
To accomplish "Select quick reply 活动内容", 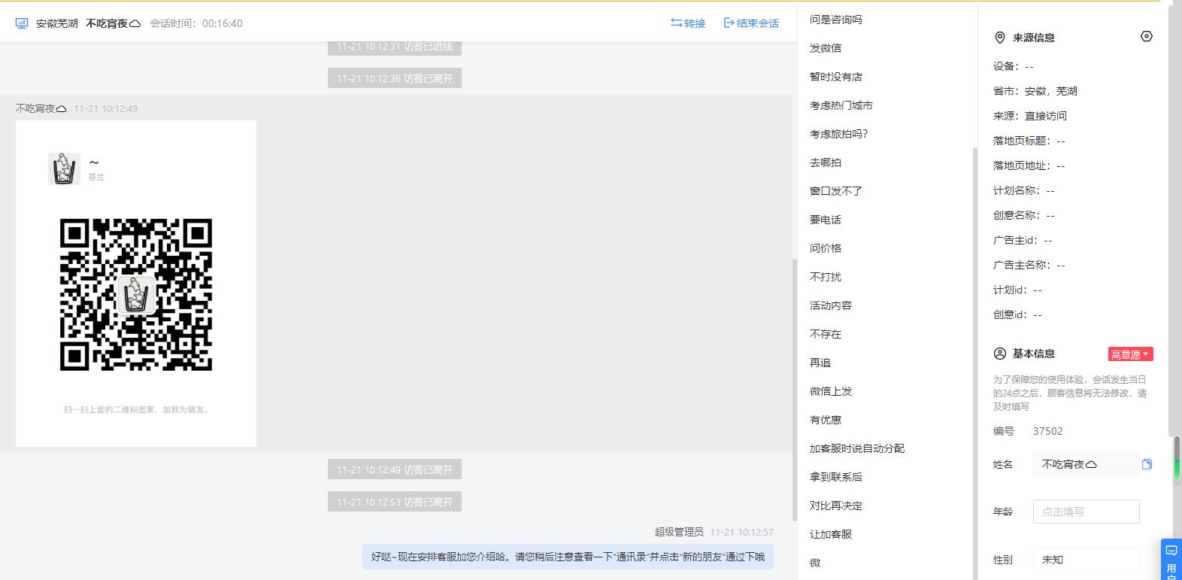I will [831, 305].
